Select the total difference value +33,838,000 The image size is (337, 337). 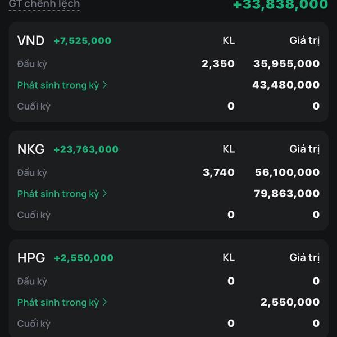click(x=280, y=4)
